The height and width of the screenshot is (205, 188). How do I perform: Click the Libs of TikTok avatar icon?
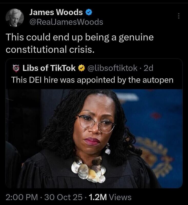point(16,68)
